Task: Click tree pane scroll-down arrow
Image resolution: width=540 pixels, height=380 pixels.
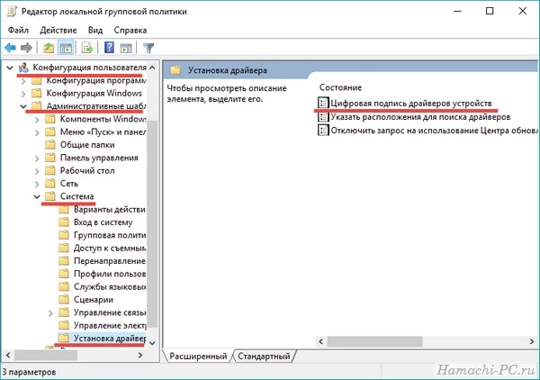Action: (x=152, y=343)
